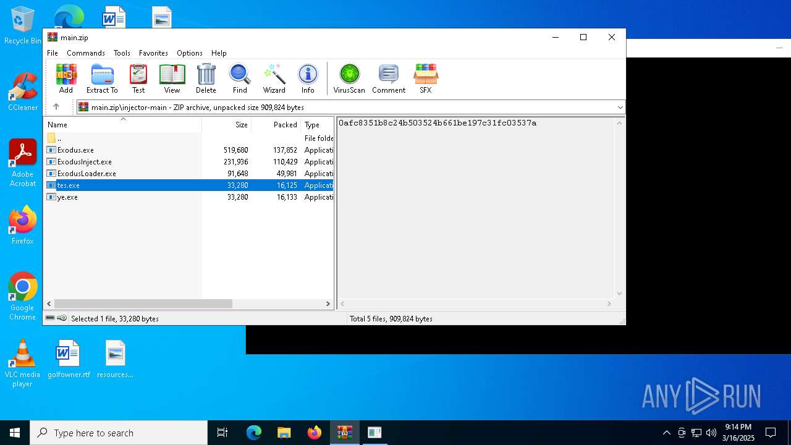
Task: Launch Firefox from the taskbar
Action: click(x=315, y=433)
